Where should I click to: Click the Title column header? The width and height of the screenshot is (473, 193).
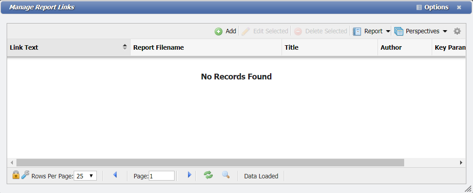[x=330, y=47]
